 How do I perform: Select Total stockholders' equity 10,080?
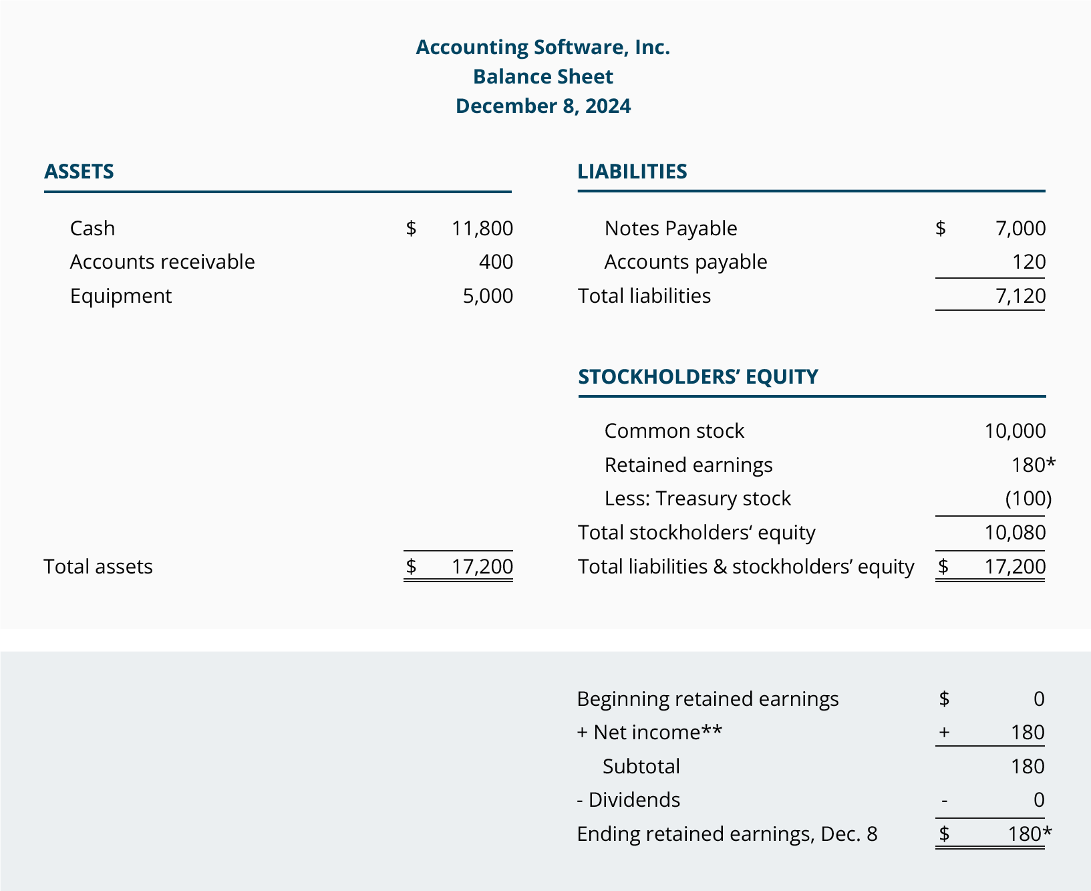click(x=1015, y=533)
